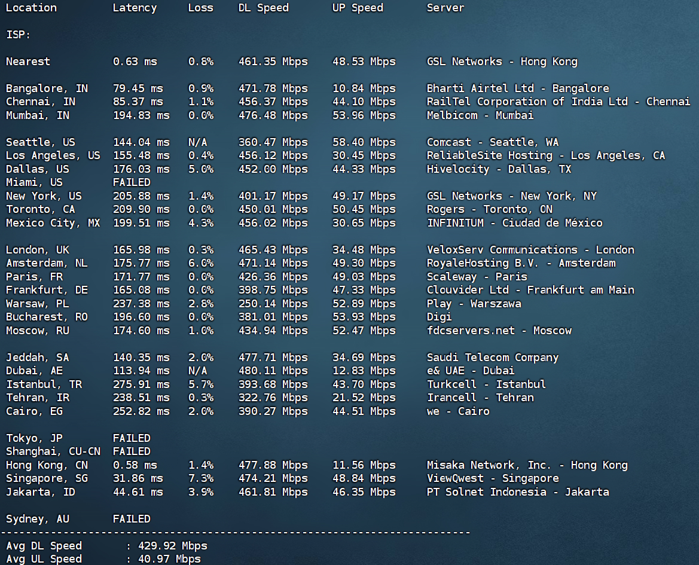Select "GSL Networks - New York, NY"
Screen dimensions: 699x565
[512, 196]
